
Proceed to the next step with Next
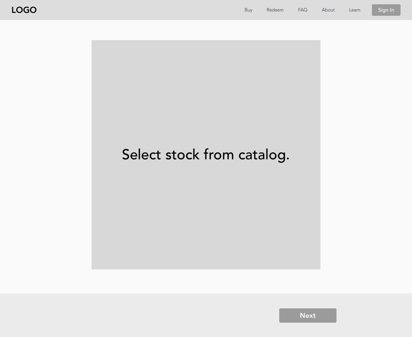(x=308, y=316)
